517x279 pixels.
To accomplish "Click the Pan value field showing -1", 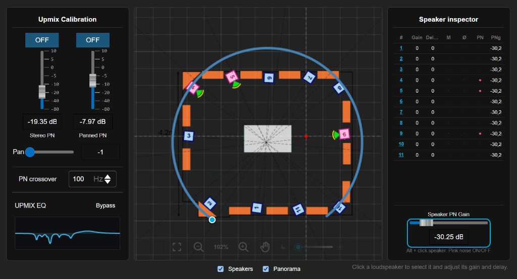I will pos(100,152).
